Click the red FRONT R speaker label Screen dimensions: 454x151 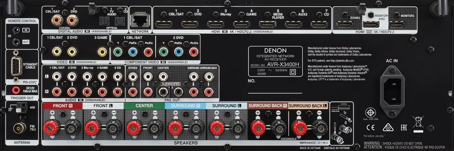pyautogui.click(x=63, y=106)
